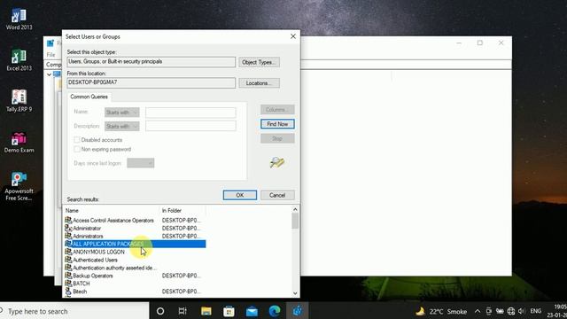Click the Windows search box on taskbar
The width and height of the screenshot is (567, 319).
[74, 311]
